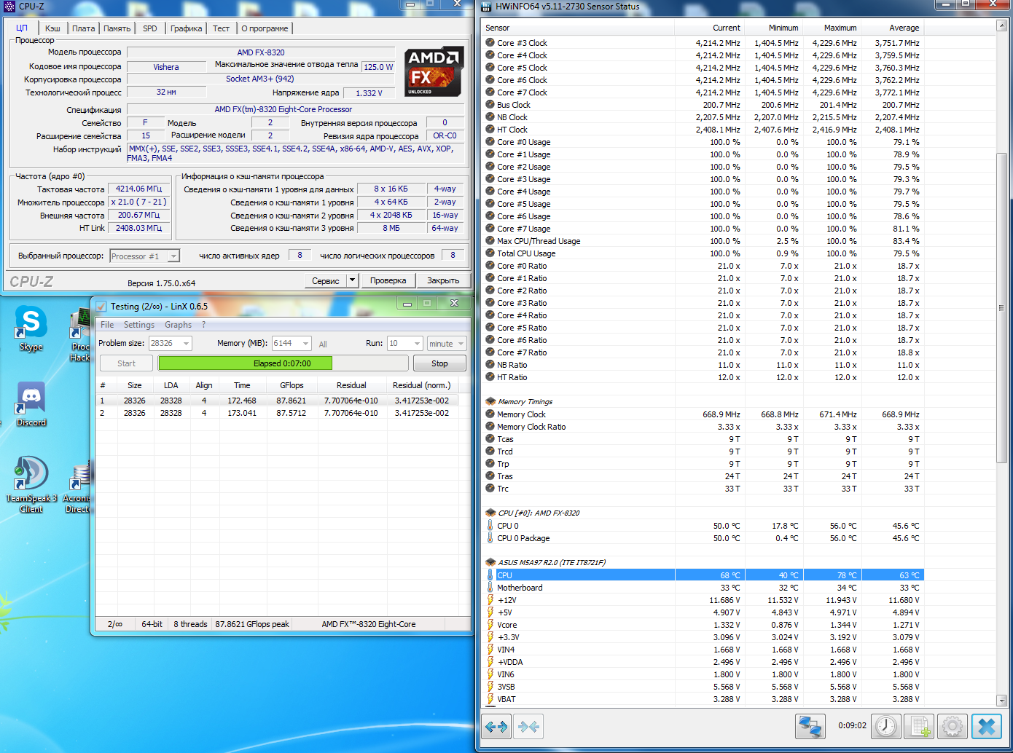
Task: Click the lightning icon beside +12V
Action: (490, 600)
